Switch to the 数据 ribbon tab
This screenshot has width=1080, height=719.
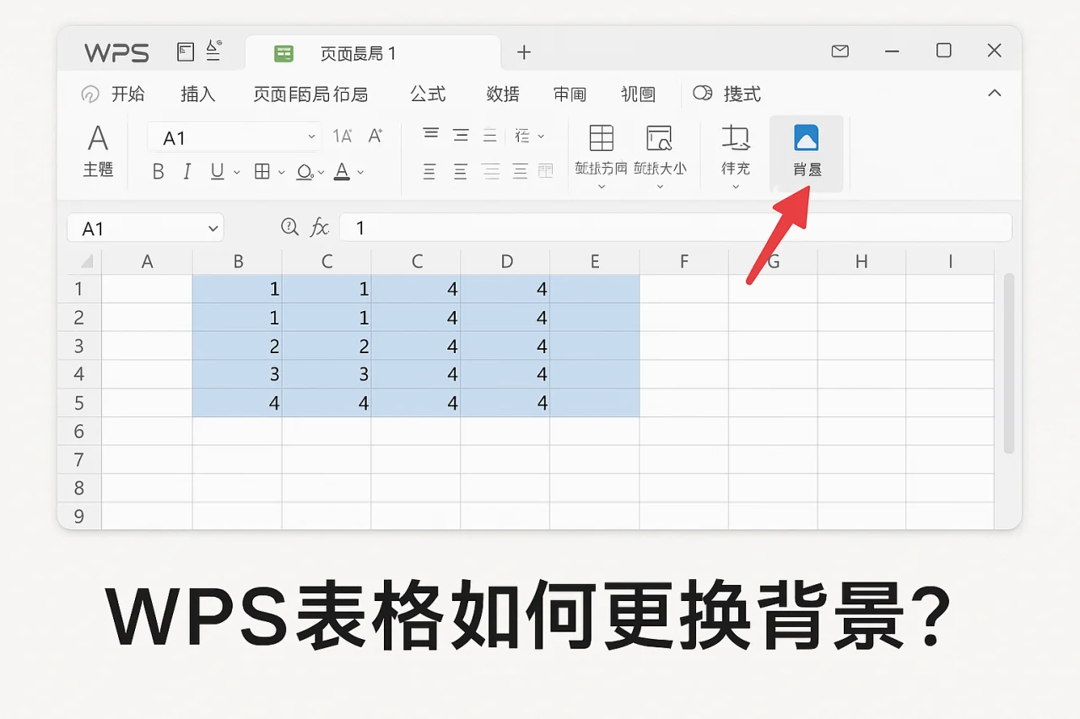pos(502,94)
